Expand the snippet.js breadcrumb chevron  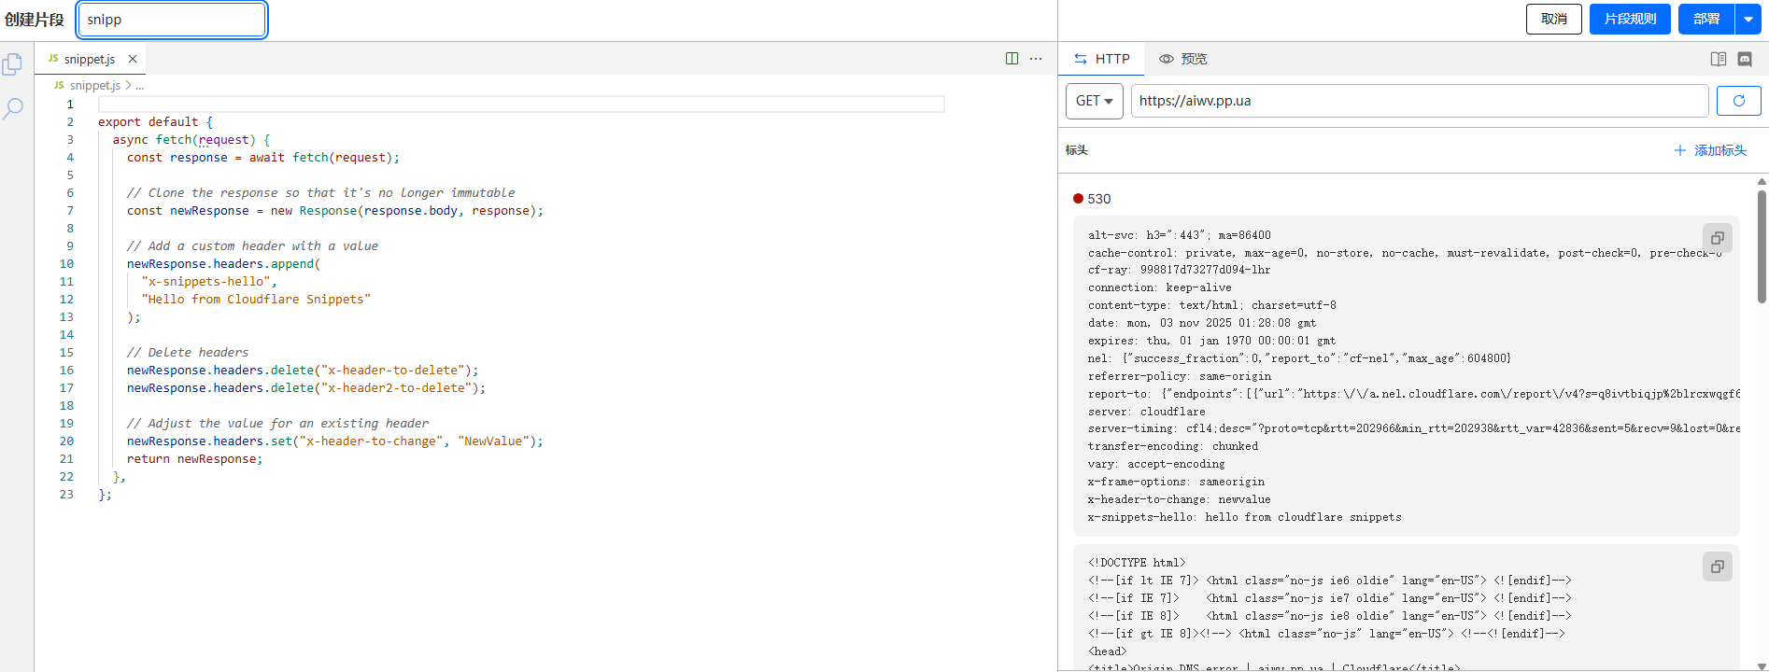click(x=128, y=85)
